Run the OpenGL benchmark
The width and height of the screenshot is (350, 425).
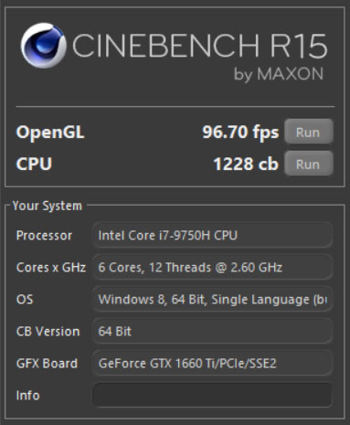click(x=309, y=132)
